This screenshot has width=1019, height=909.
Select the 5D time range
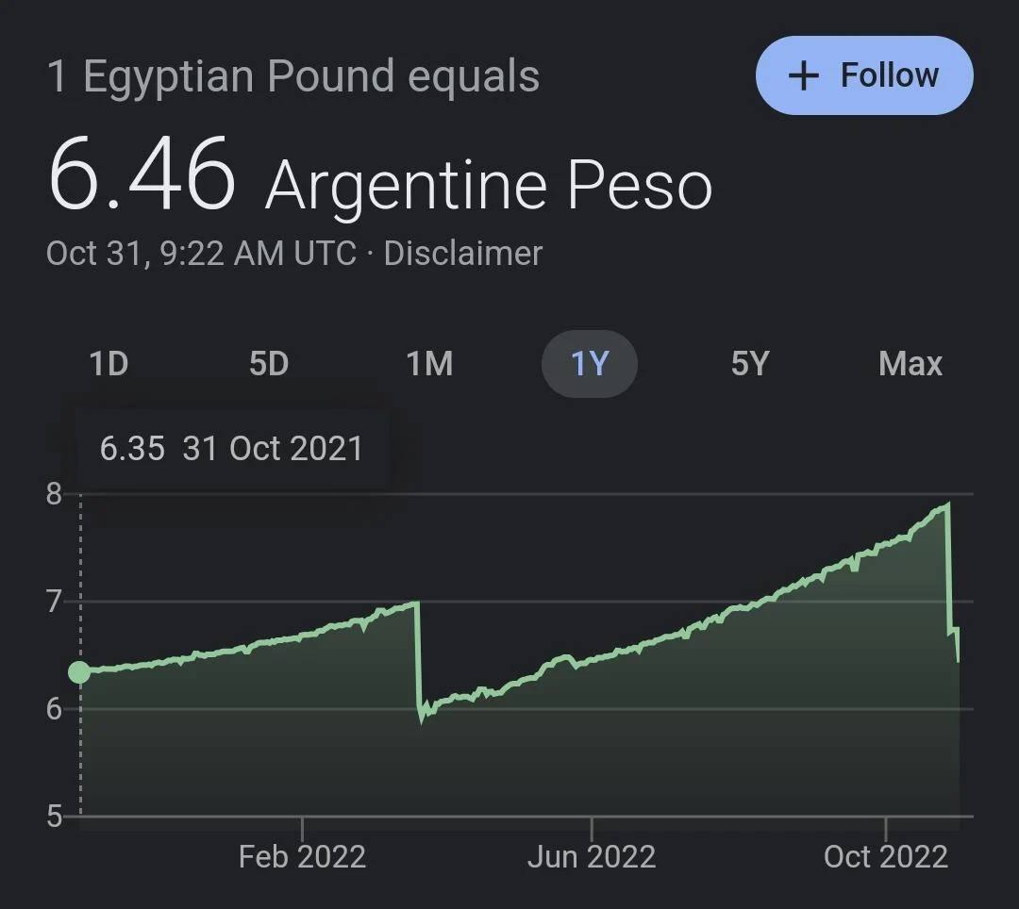click(x=269, y=364)
